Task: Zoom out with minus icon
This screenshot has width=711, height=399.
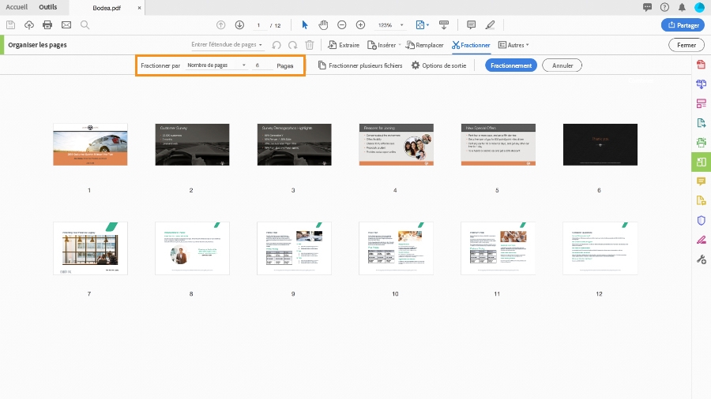Action: (342, 25)
